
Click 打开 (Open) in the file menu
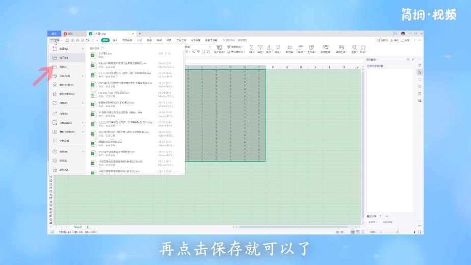point(63,58)
